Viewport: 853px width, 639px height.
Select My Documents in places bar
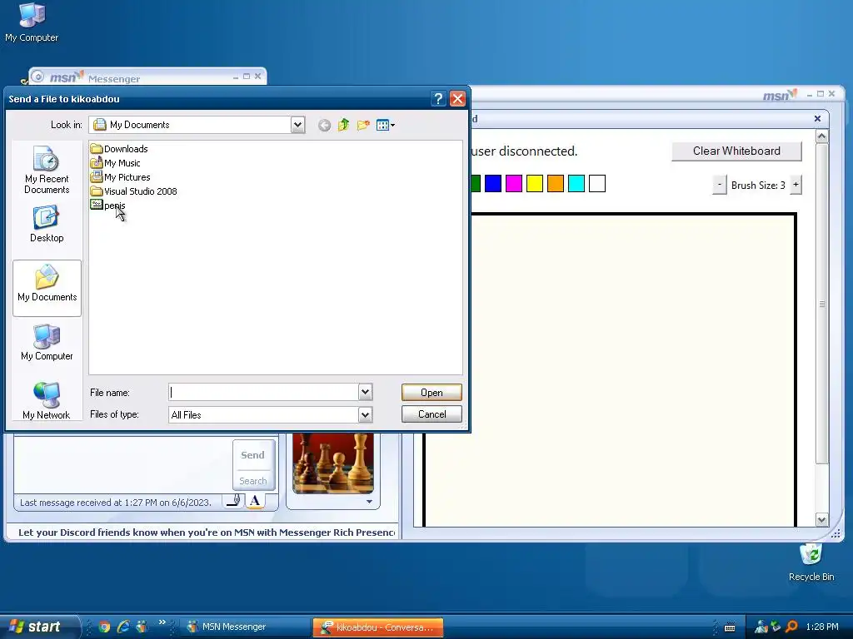click(x=47, y=288)
